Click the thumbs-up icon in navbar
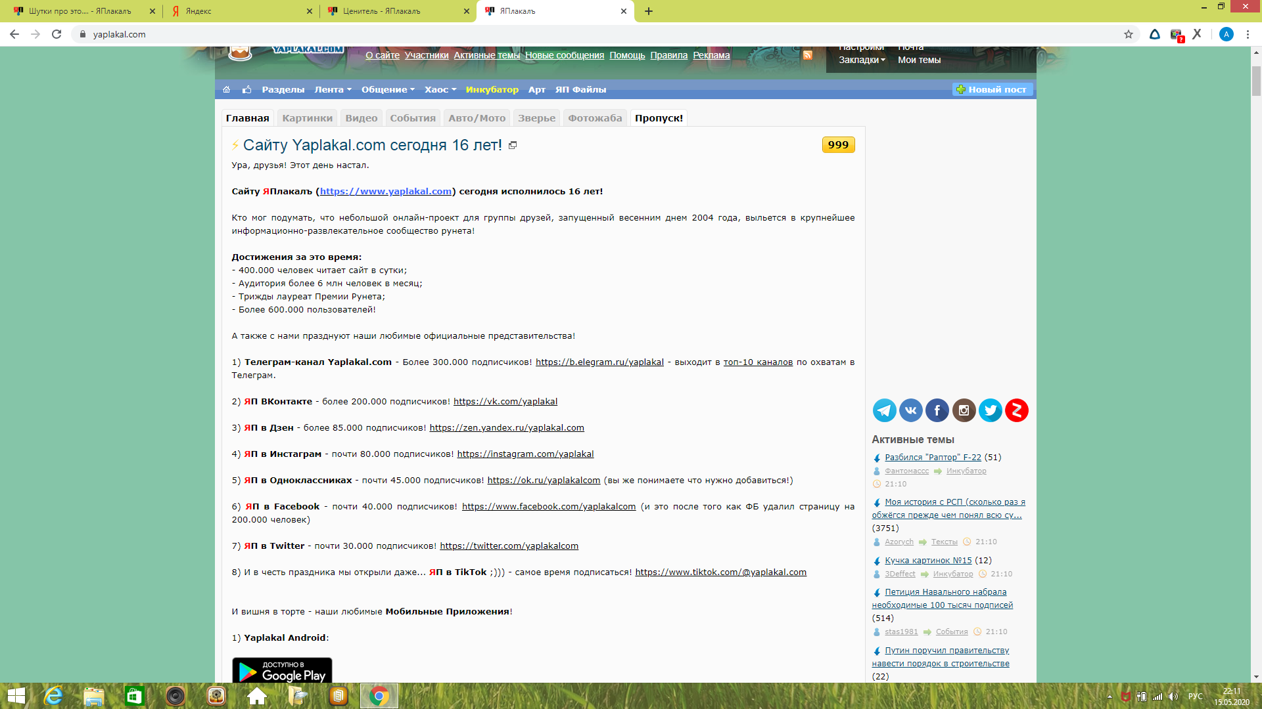This screenshot has width=1262, height=709. pyautogui.click(x=247, y=89)
